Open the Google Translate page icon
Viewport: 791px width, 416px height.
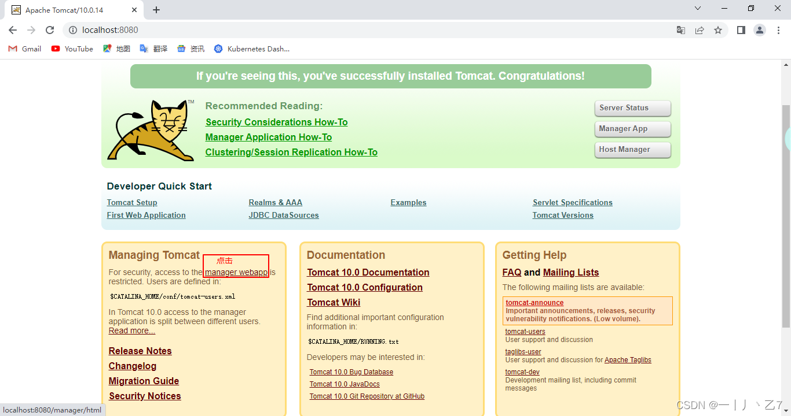[681, 30]
